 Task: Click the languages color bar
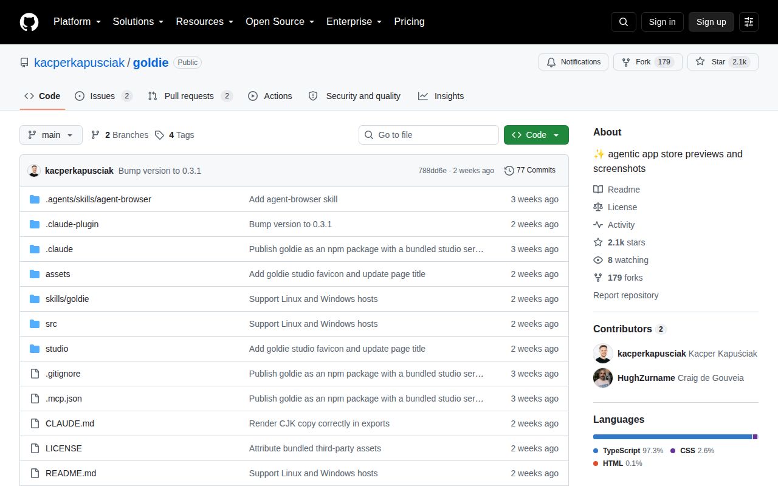675,437
